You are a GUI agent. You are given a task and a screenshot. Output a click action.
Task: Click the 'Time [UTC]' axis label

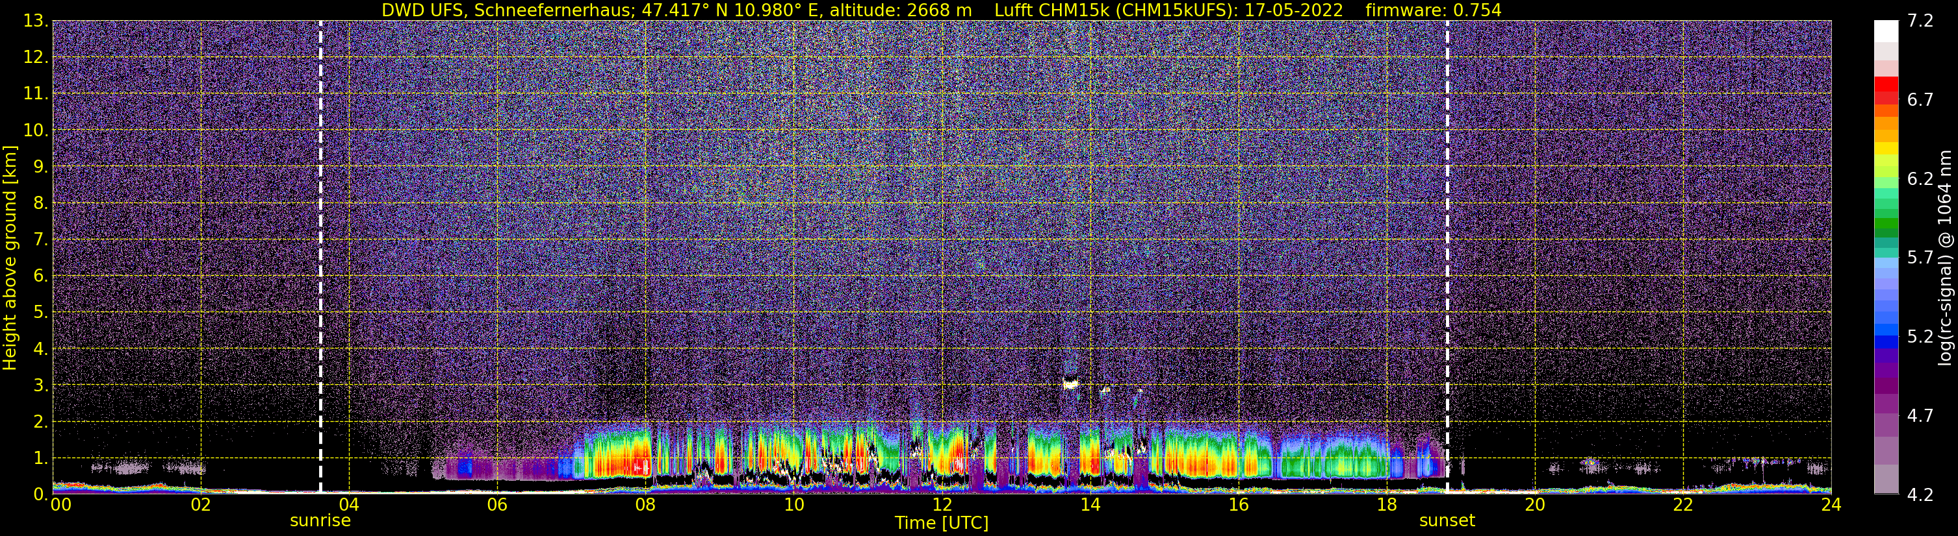[942, 523]
